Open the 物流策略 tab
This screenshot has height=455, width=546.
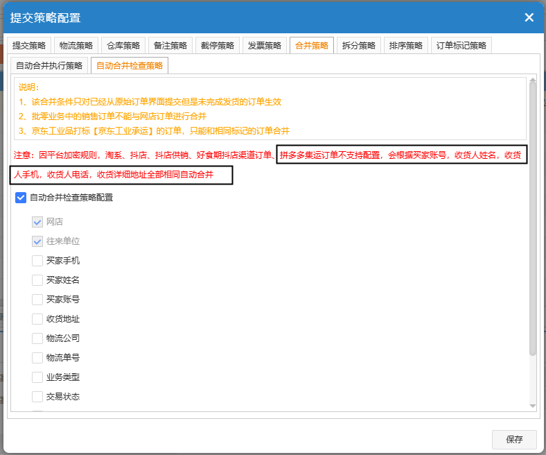coord(76,45)
